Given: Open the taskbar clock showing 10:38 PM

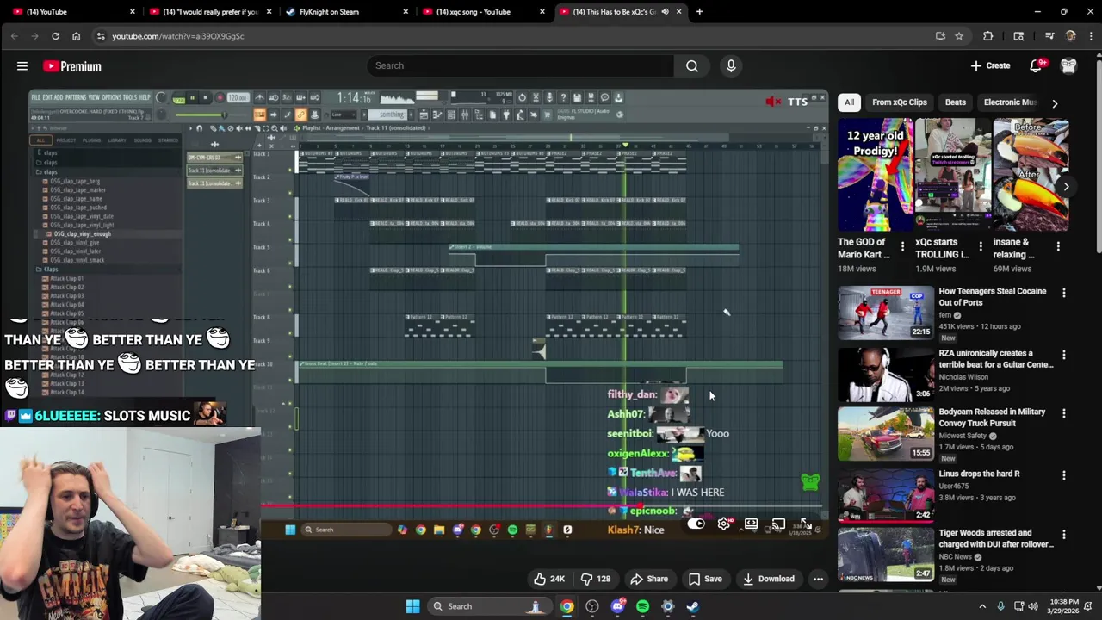Looking at the screenshot, I should tap(1065, 606).
